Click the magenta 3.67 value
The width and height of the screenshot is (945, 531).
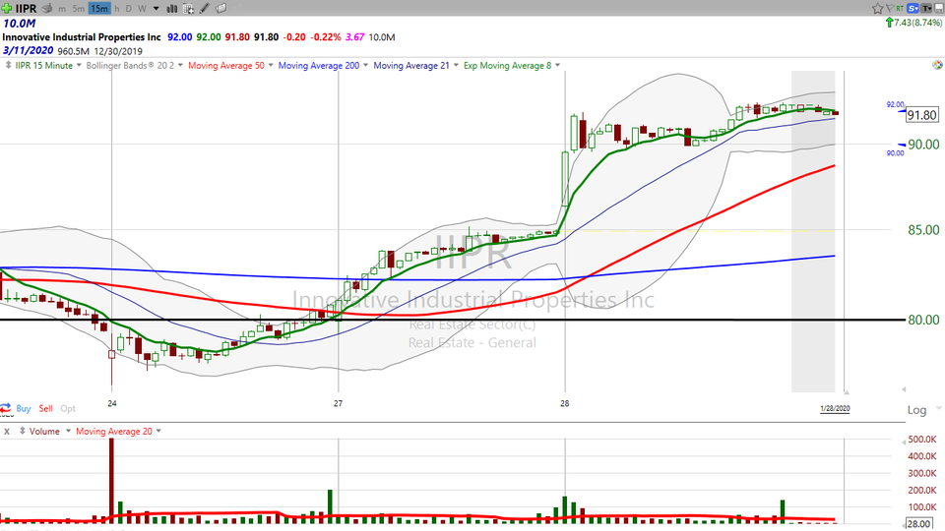click(x=355, y=36)
